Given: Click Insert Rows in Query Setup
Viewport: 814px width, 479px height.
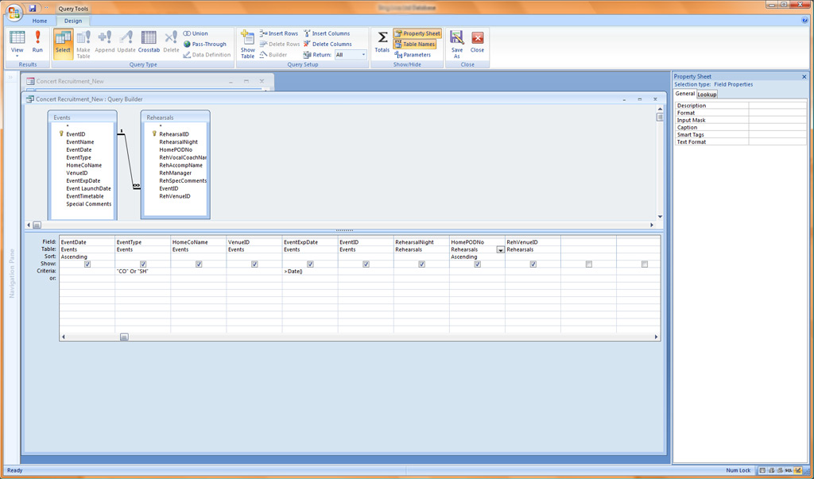Looking at the screenshot, I should pos(279,33).
